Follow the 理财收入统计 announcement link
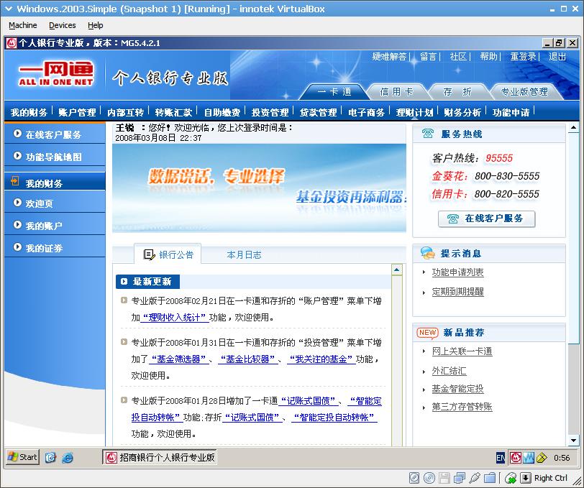 (174, 317)
